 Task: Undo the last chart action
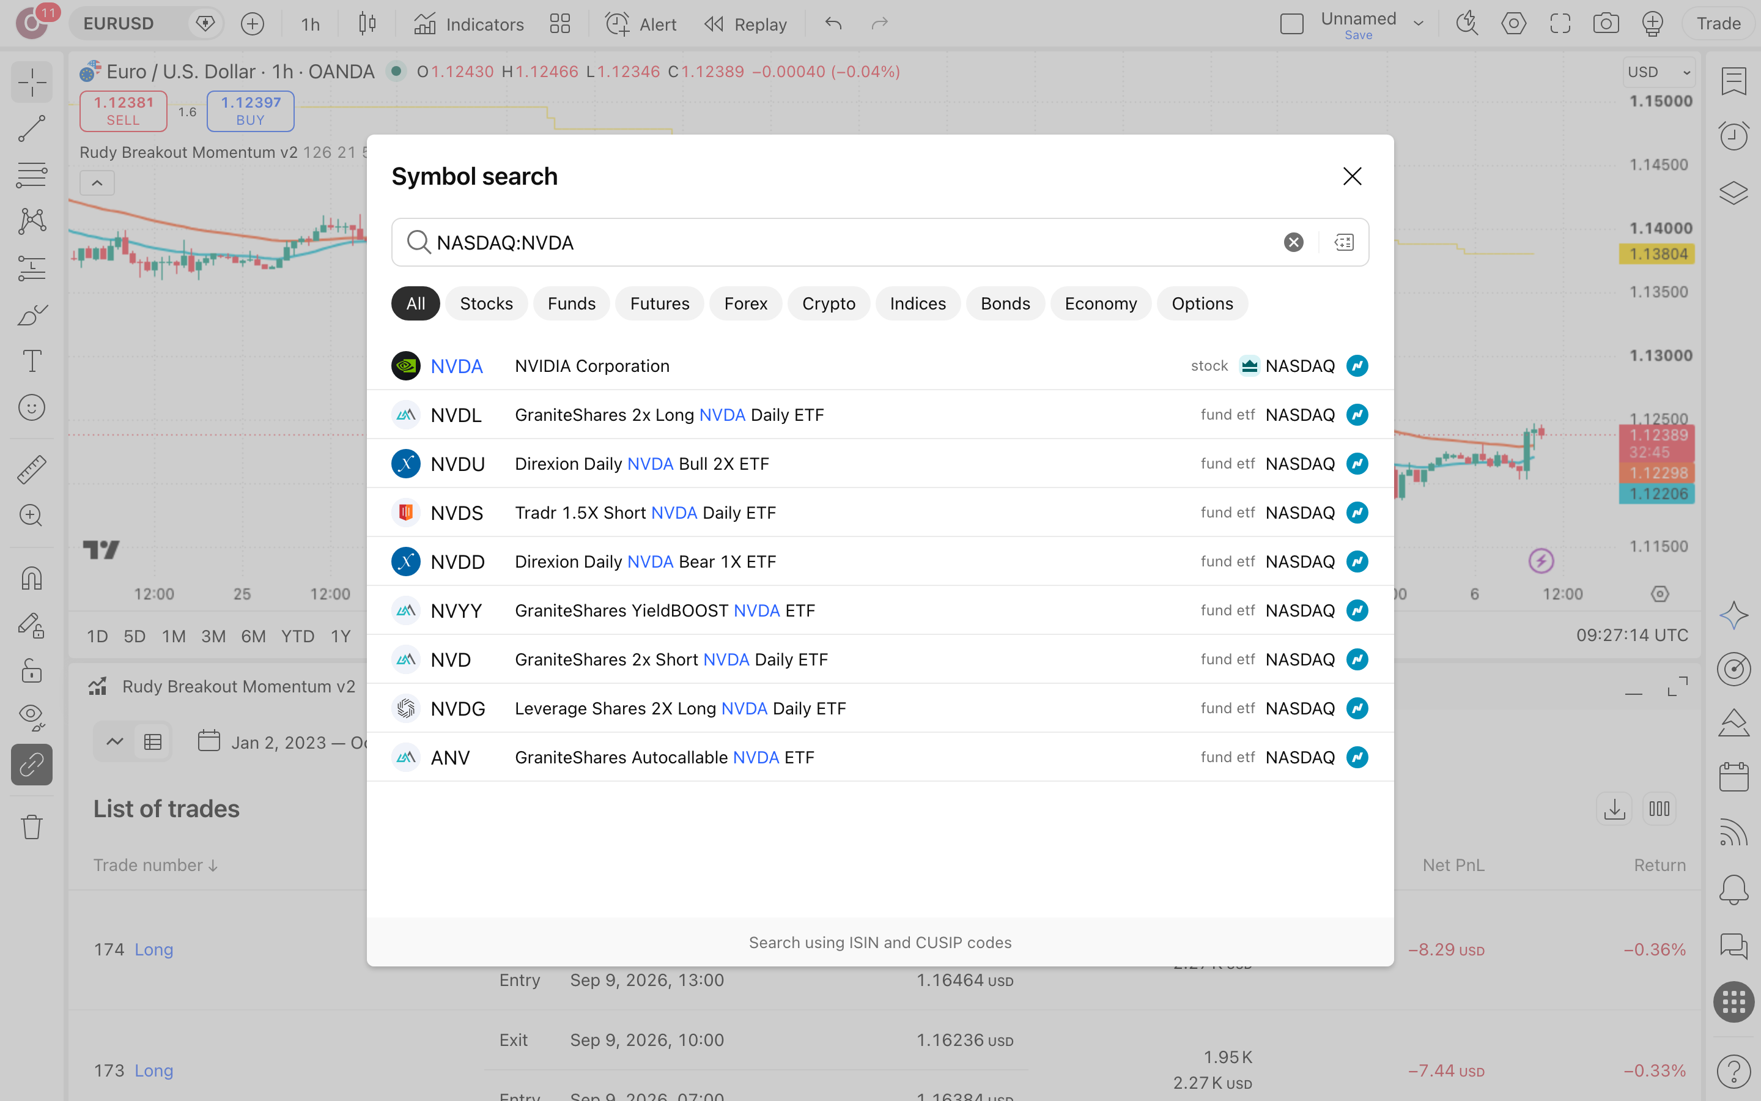pos(833,24)
